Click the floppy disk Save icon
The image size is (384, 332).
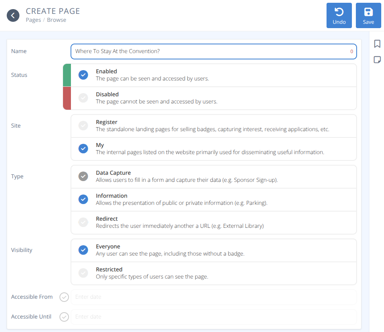368,12
